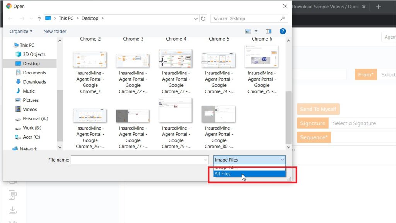
Task: Open view options dropdown arrow
Action: coord(256,31)
